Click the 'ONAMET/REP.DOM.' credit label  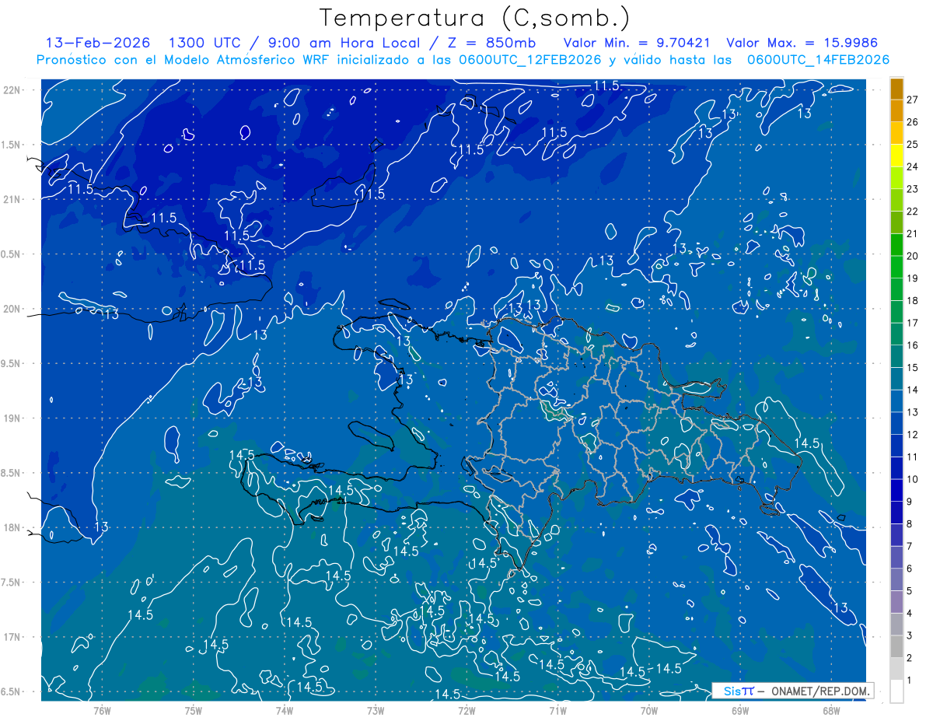pyautogui.click(x=820, y=691)
